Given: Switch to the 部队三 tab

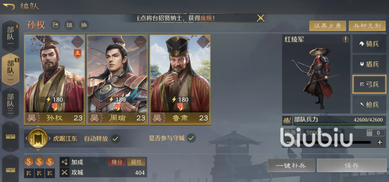Looking at the screenshot, I should [x=10, y=104].
